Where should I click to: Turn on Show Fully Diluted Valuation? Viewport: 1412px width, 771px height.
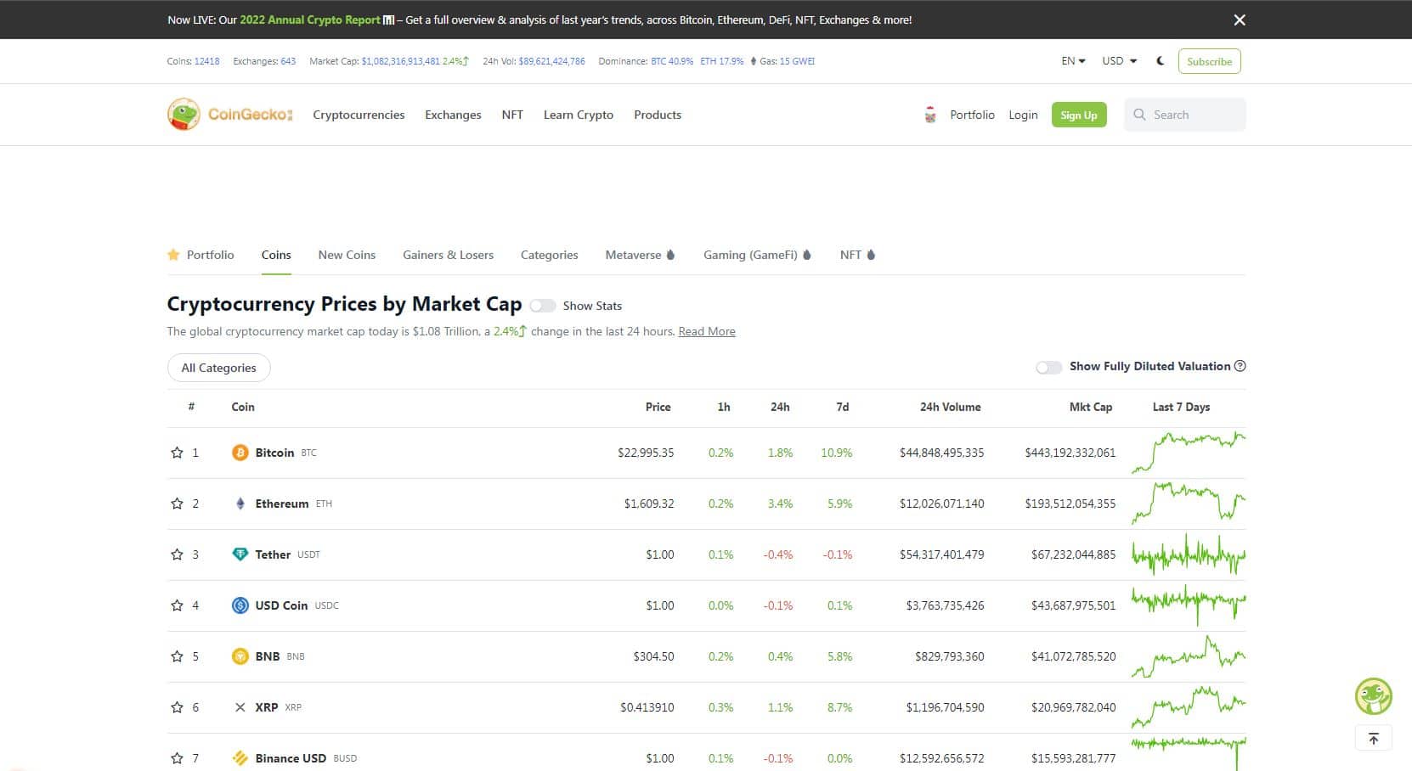click(1048, 367)
